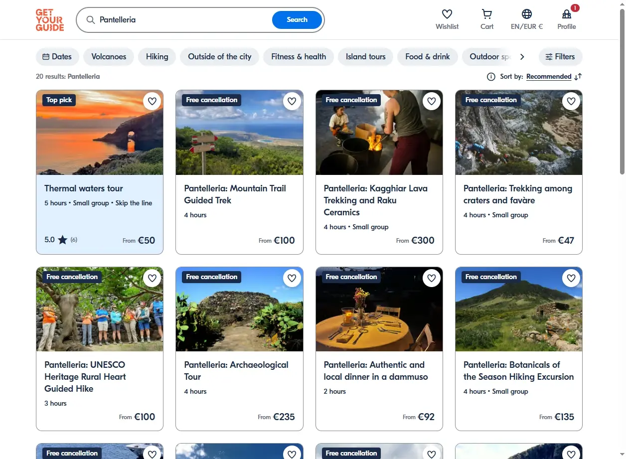Open Botanicals of the Season Hiking Excursion

pos(519,371)
